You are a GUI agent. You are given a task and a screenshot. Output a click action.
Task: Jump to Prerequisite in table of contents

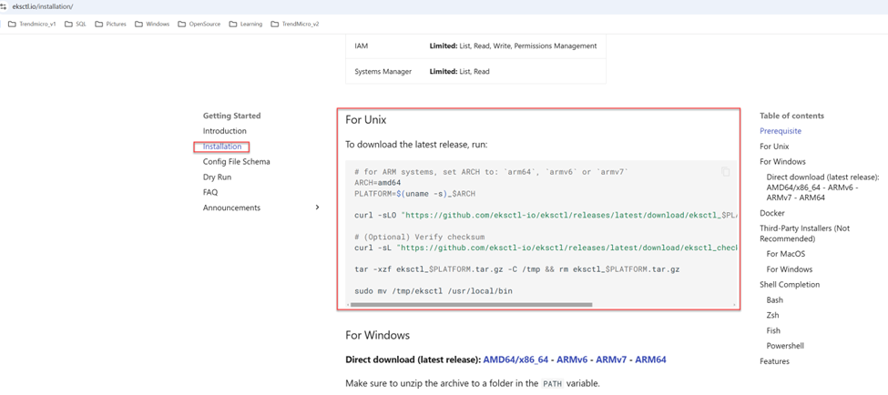pyautogui.click(x=781, y=131)
